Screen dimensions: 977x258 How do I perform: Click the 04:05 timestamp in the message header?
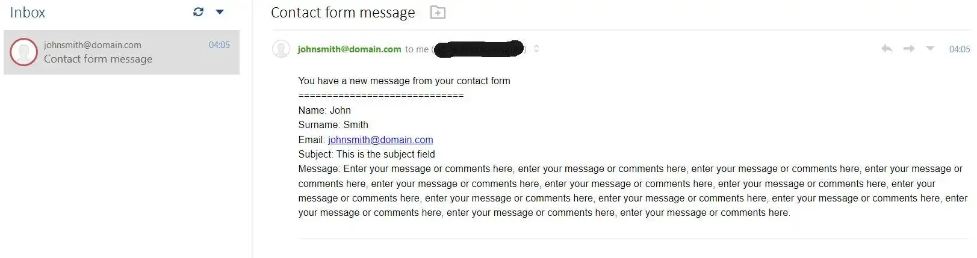(x=960, y=49)
